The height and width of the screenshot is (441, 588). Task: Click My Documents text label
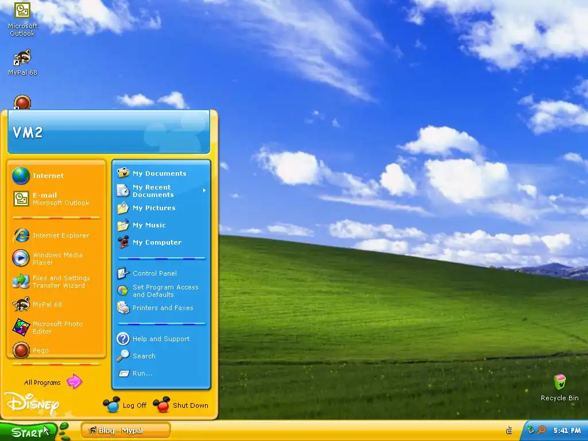click(160, 173)
